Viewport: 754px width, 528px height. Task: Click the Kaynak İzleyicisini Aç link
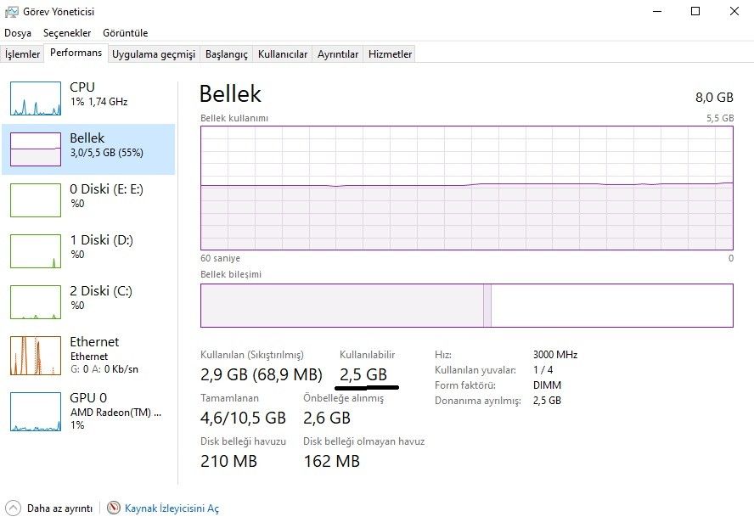tap(172, 508)
